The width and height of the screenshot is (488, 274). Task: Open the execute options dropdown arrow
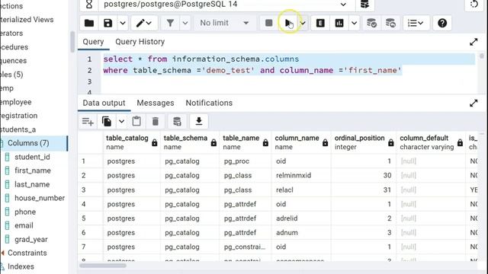[303, 23]
